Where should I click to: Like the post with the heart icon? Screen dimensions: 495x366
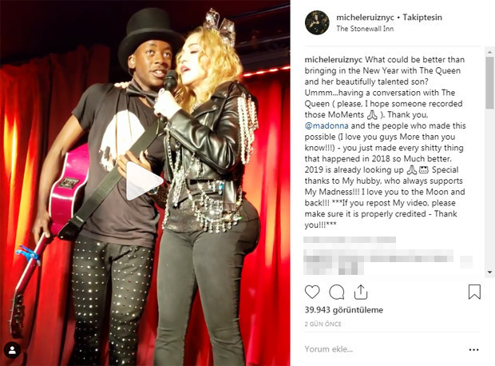click(x=312, y=292)
